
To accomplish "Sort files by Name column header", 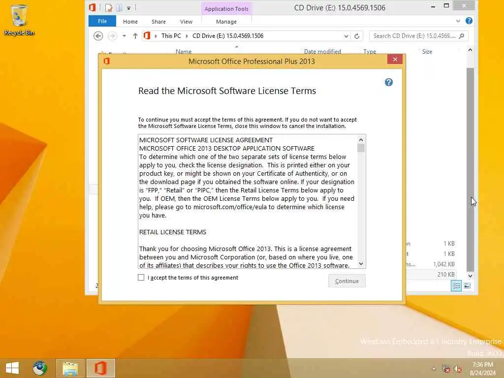I will [184, 51].
